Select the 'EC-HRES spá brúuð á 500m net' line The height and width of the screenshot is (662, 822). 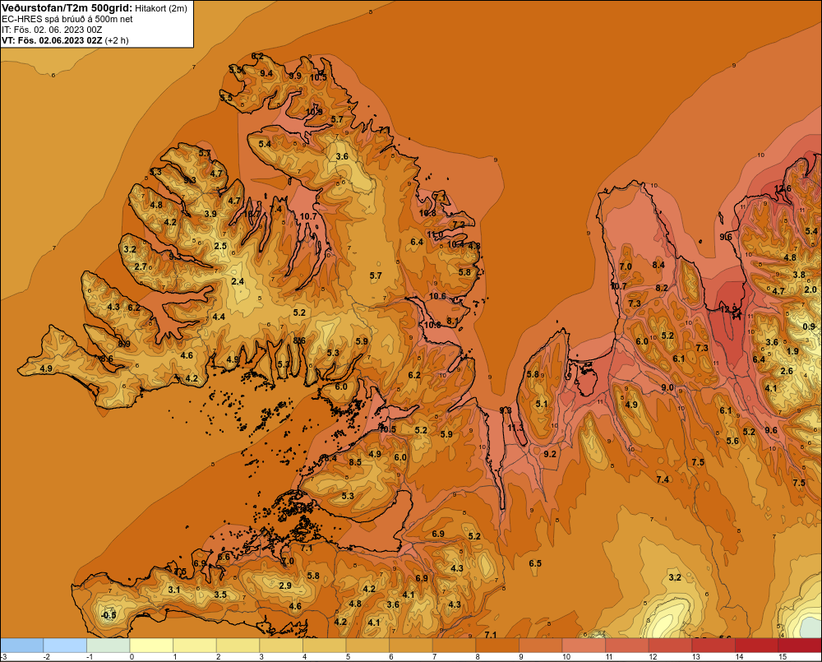[67, 19]
